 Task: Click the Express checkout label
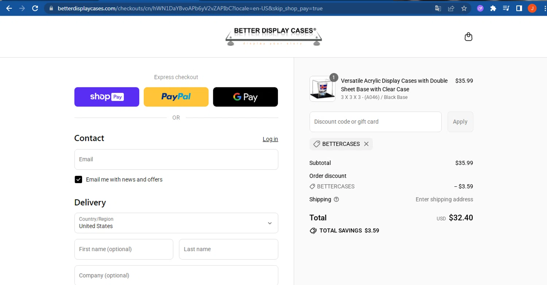point(176,77)
